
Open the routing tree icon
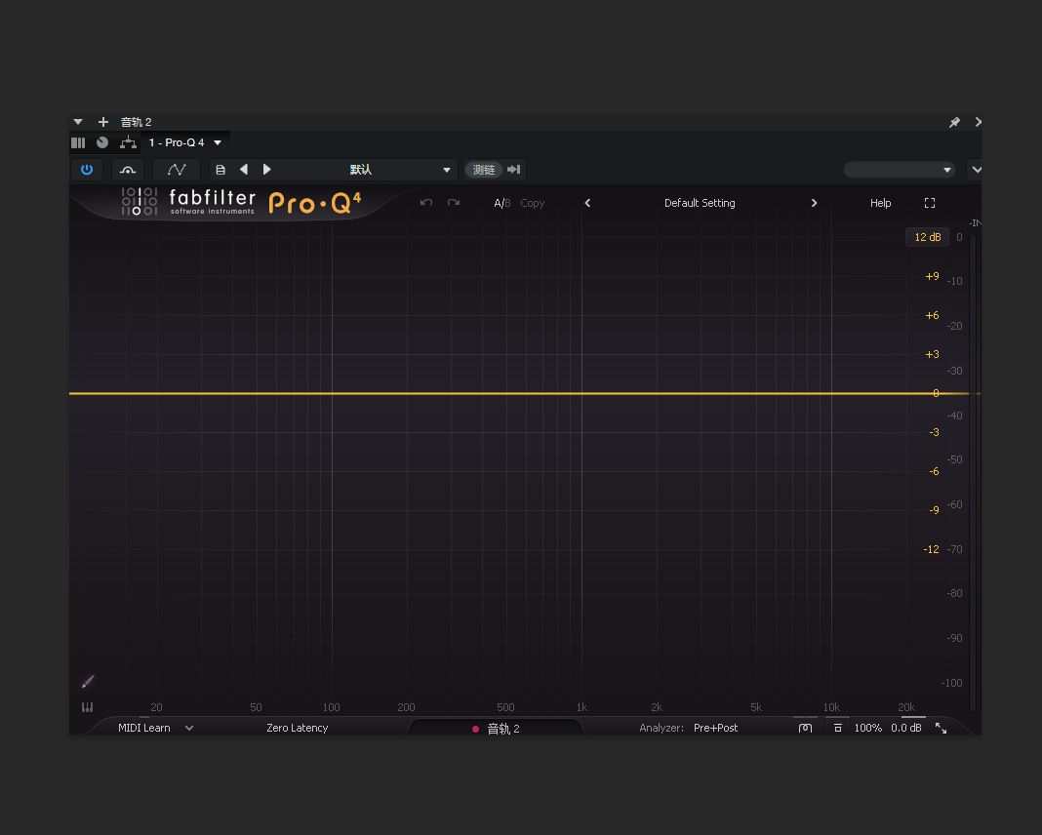pos(128,142)
